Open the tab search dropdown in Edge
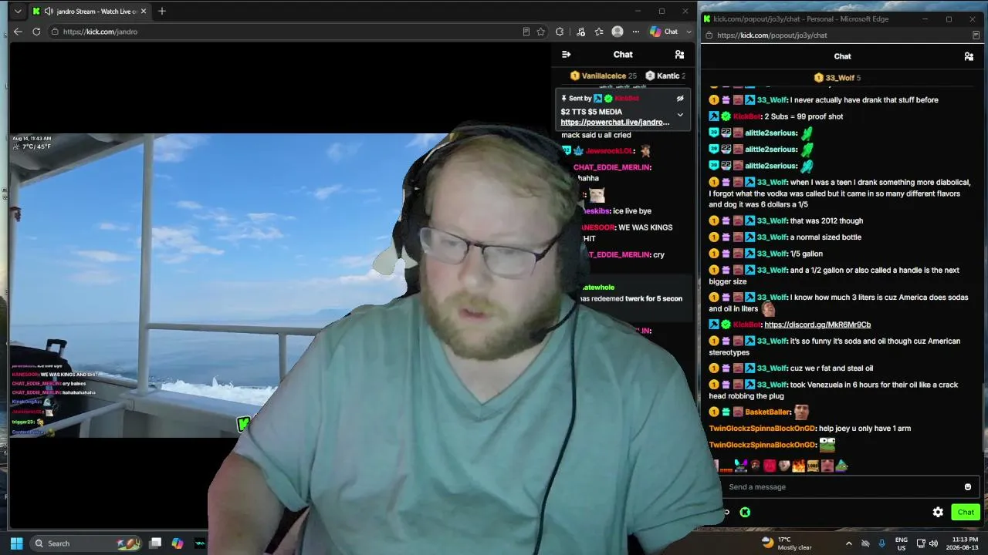Screen dimensions: 988x555 pos(18,12)
